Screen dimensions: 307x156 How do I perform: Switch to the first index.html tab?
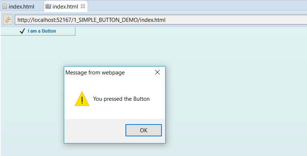(x=21, y=7)
